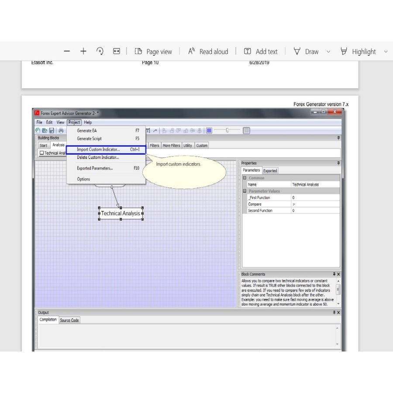Switch to the Filters tab

pos(155,145)
